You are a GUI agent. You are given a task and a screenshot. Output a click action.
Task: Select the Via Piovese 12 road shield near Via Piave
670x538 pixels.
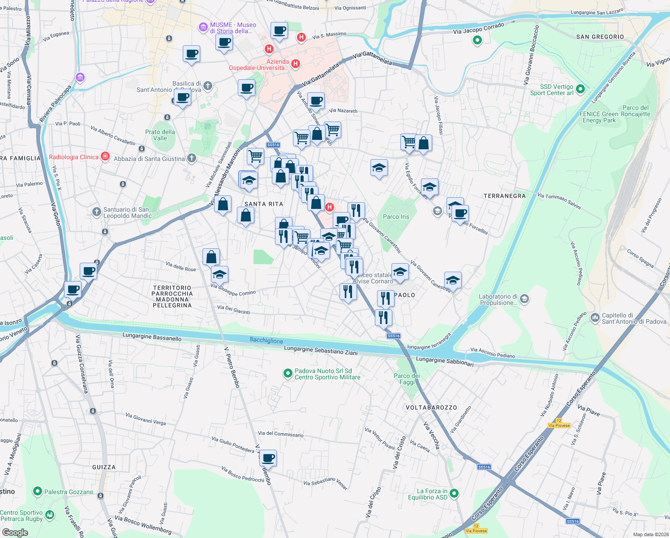pos(559,423)
